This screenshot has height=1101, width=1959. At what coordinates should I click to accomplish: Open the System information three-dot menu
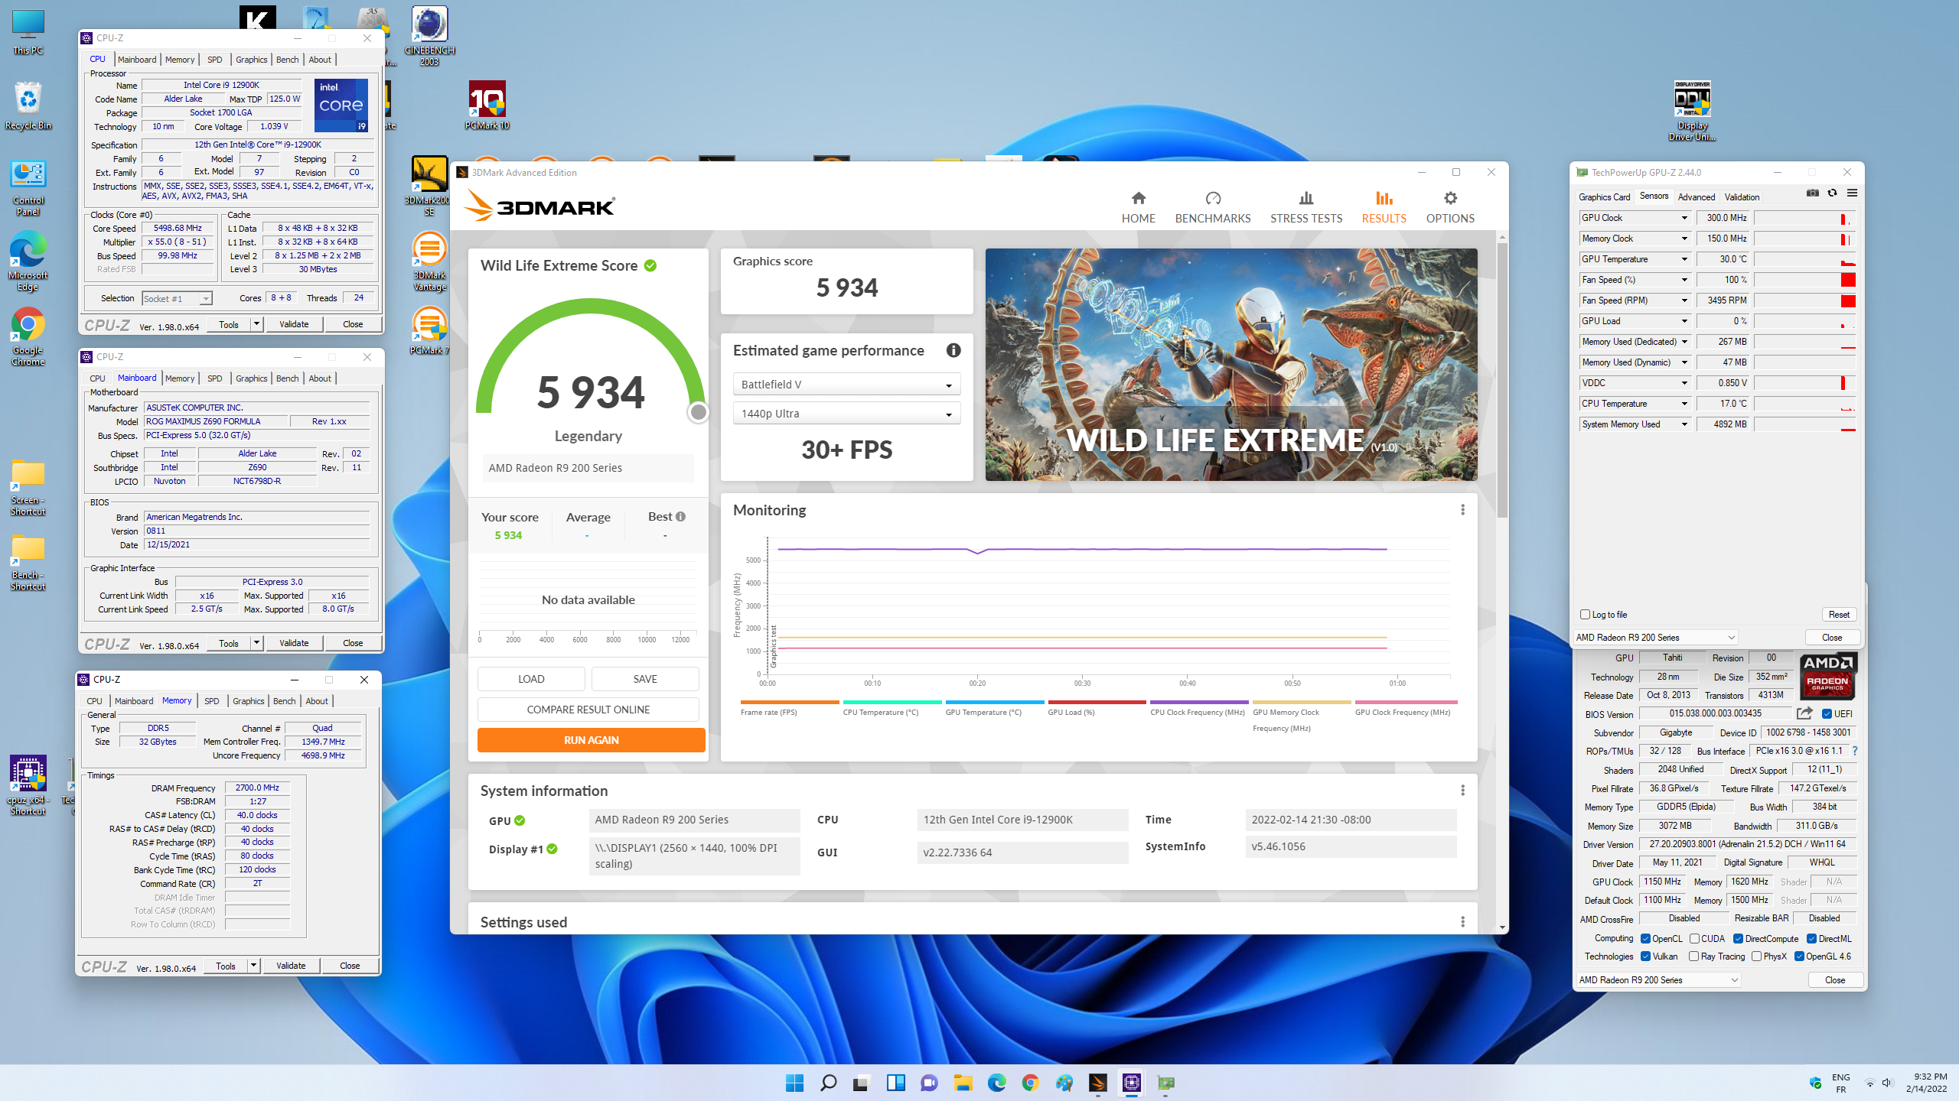(1462, 790)
